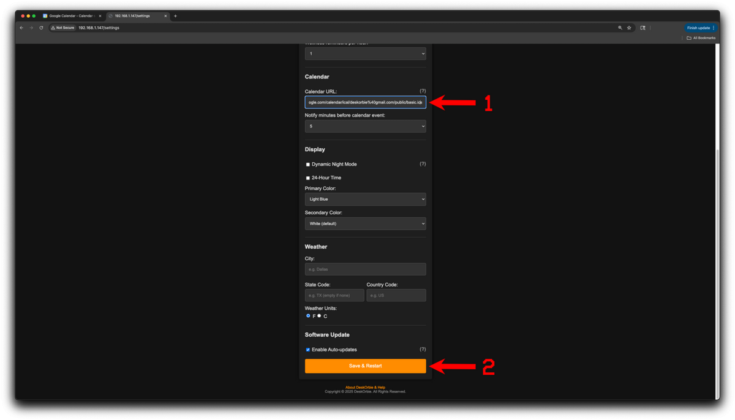Viewport: 735px width, 420px height.
Task: Click into the City input field
Action: tap(365, 269)
